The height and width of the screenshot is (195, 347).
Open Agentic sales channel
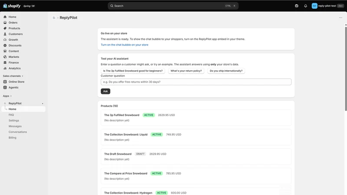[13, 88]
